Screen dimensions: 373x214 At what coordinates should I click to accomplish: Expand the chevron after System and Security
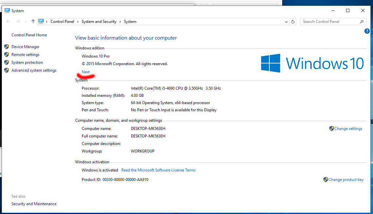tap(120, 22)
